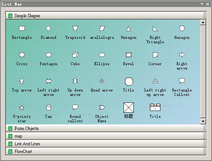Collapse the Simple Shapes header

(x=106, y=16)
